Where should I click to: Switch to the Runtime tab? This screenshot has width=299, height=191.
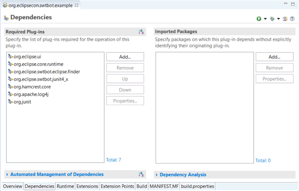pos(65,186)
